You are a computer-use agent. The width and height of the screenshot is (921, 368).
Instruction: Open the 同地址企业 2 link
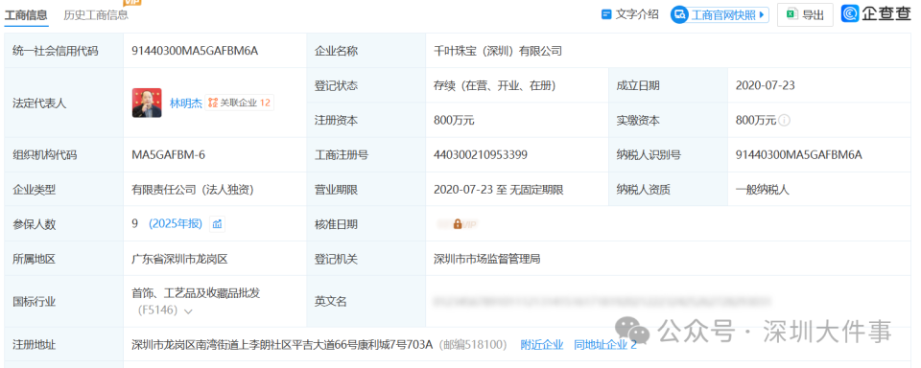coord(605,345)
